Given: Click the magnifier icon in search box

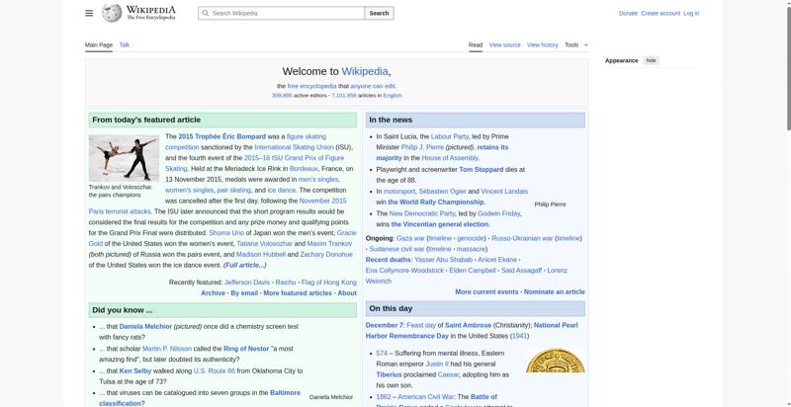Looking at the screenshot, I should click(205, 13).
